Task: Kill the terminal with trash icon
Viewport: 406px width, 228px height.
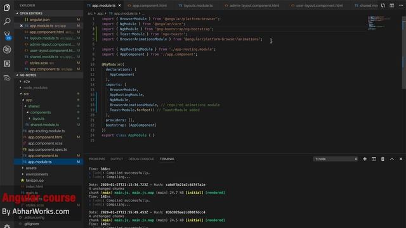Action: (383, 159)
